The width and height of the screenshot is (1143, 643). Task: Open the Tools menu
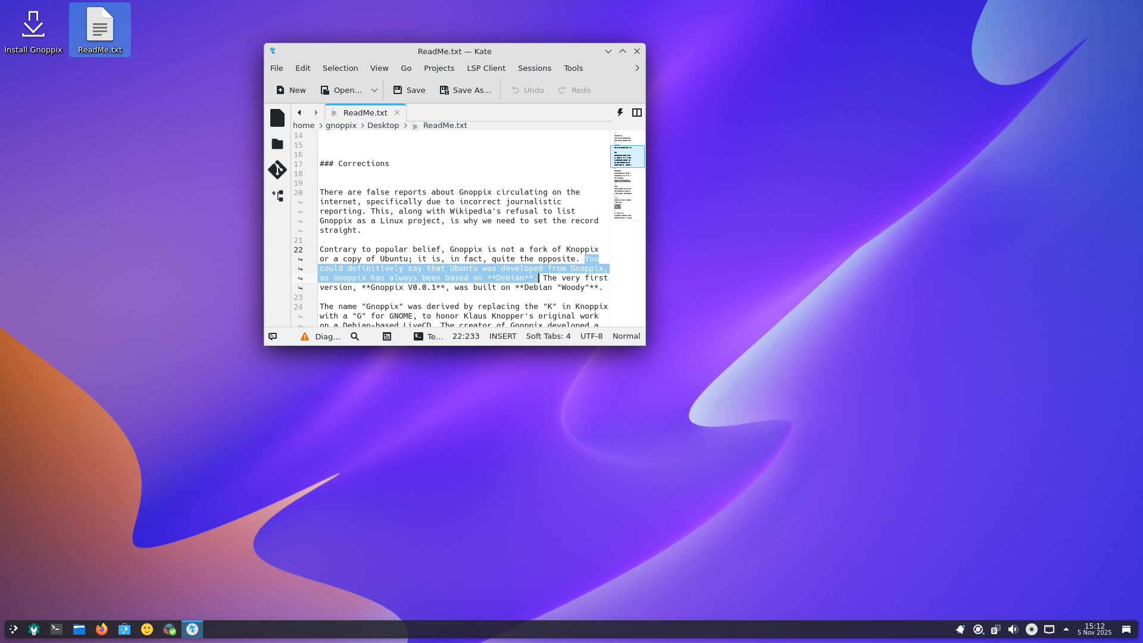[x=573, y=68]
